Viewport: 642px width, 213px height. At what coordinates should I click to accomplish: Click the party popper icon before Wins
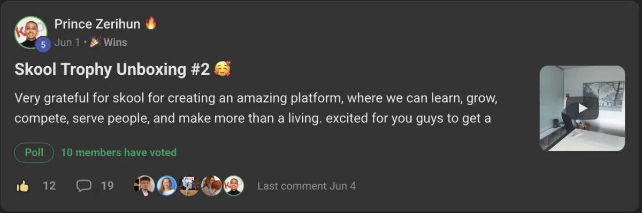pos(95,42)
